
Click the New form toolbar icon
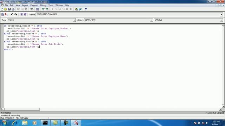[x=2, y=9]
